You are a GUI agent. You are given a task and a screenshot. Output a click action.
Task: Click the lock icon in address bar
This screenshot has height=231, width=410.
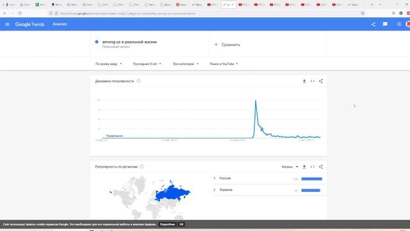56,13
